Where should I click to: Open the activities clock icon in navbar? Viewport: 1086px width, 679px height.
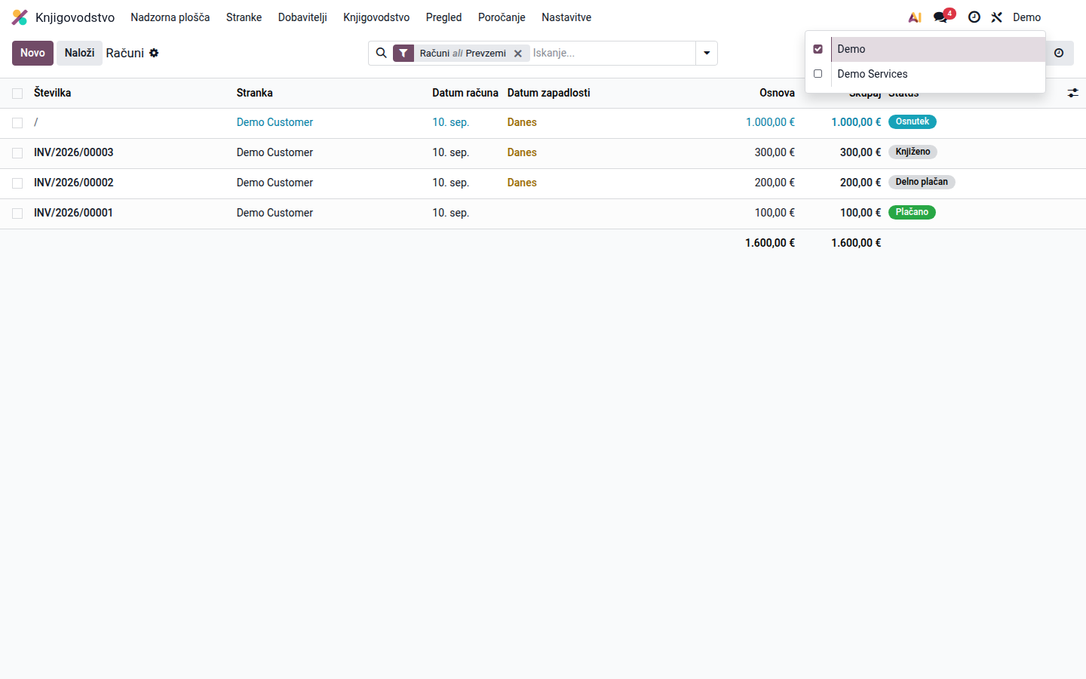974,17
